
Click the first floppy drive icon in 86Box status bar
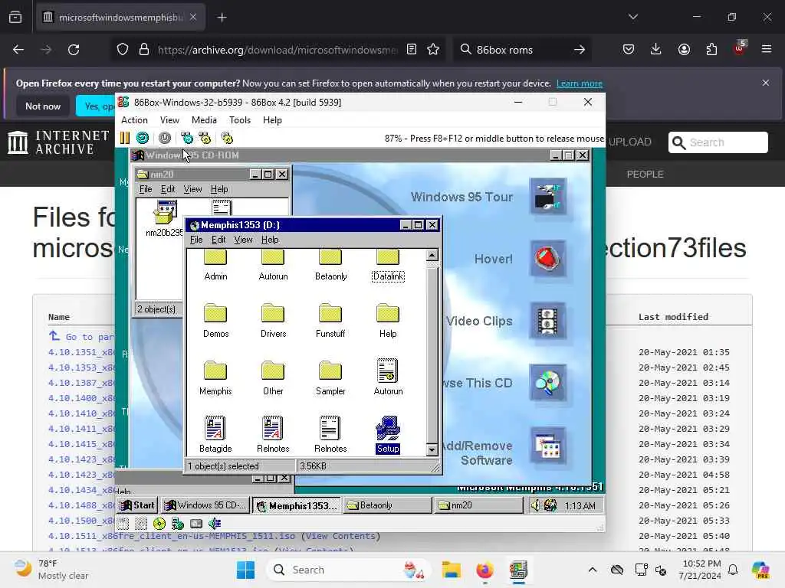click(x=123, y=524)
